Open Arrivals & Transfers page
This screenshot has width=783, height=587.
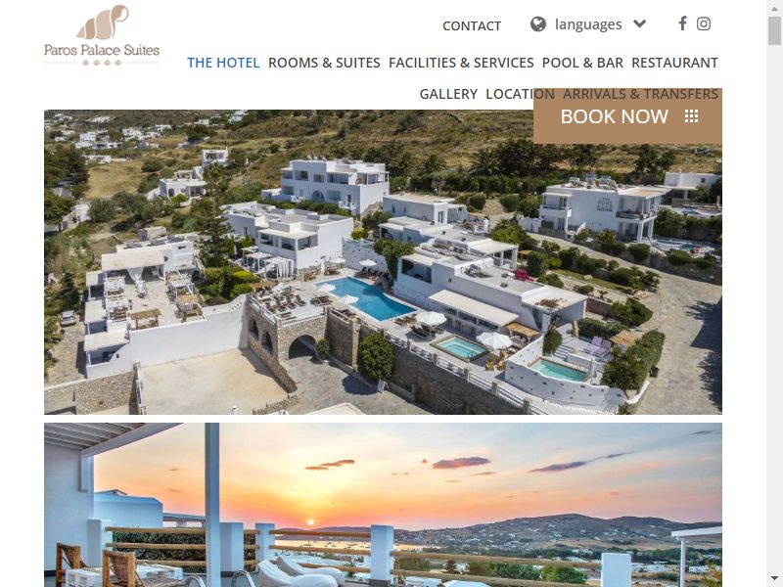tap(641, 94)
